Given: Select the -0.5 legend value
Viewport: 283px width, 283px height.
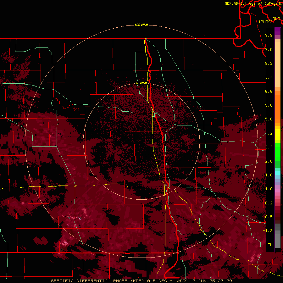Looking at the screenshot, I should point(268,217).
